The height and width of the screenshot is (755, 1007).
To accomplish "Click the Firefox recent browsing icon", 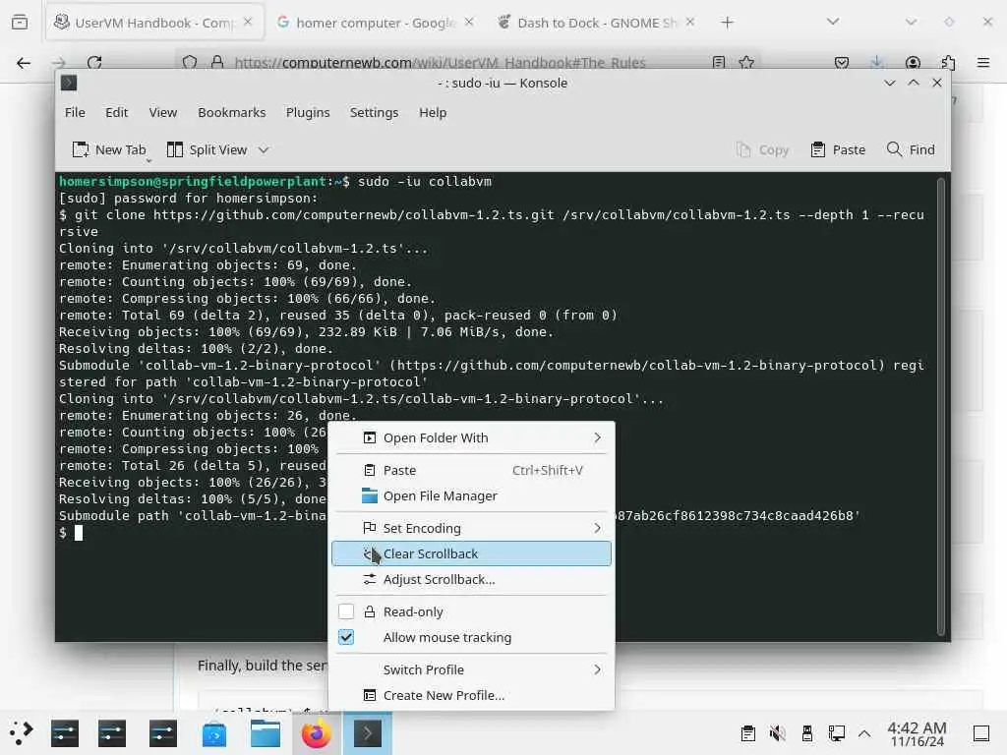I will (x=20, y=22).
